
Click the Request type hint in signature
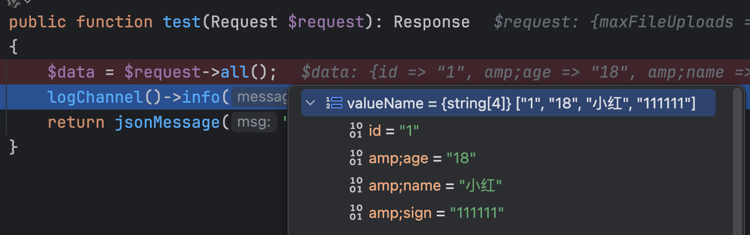point(244,22)
